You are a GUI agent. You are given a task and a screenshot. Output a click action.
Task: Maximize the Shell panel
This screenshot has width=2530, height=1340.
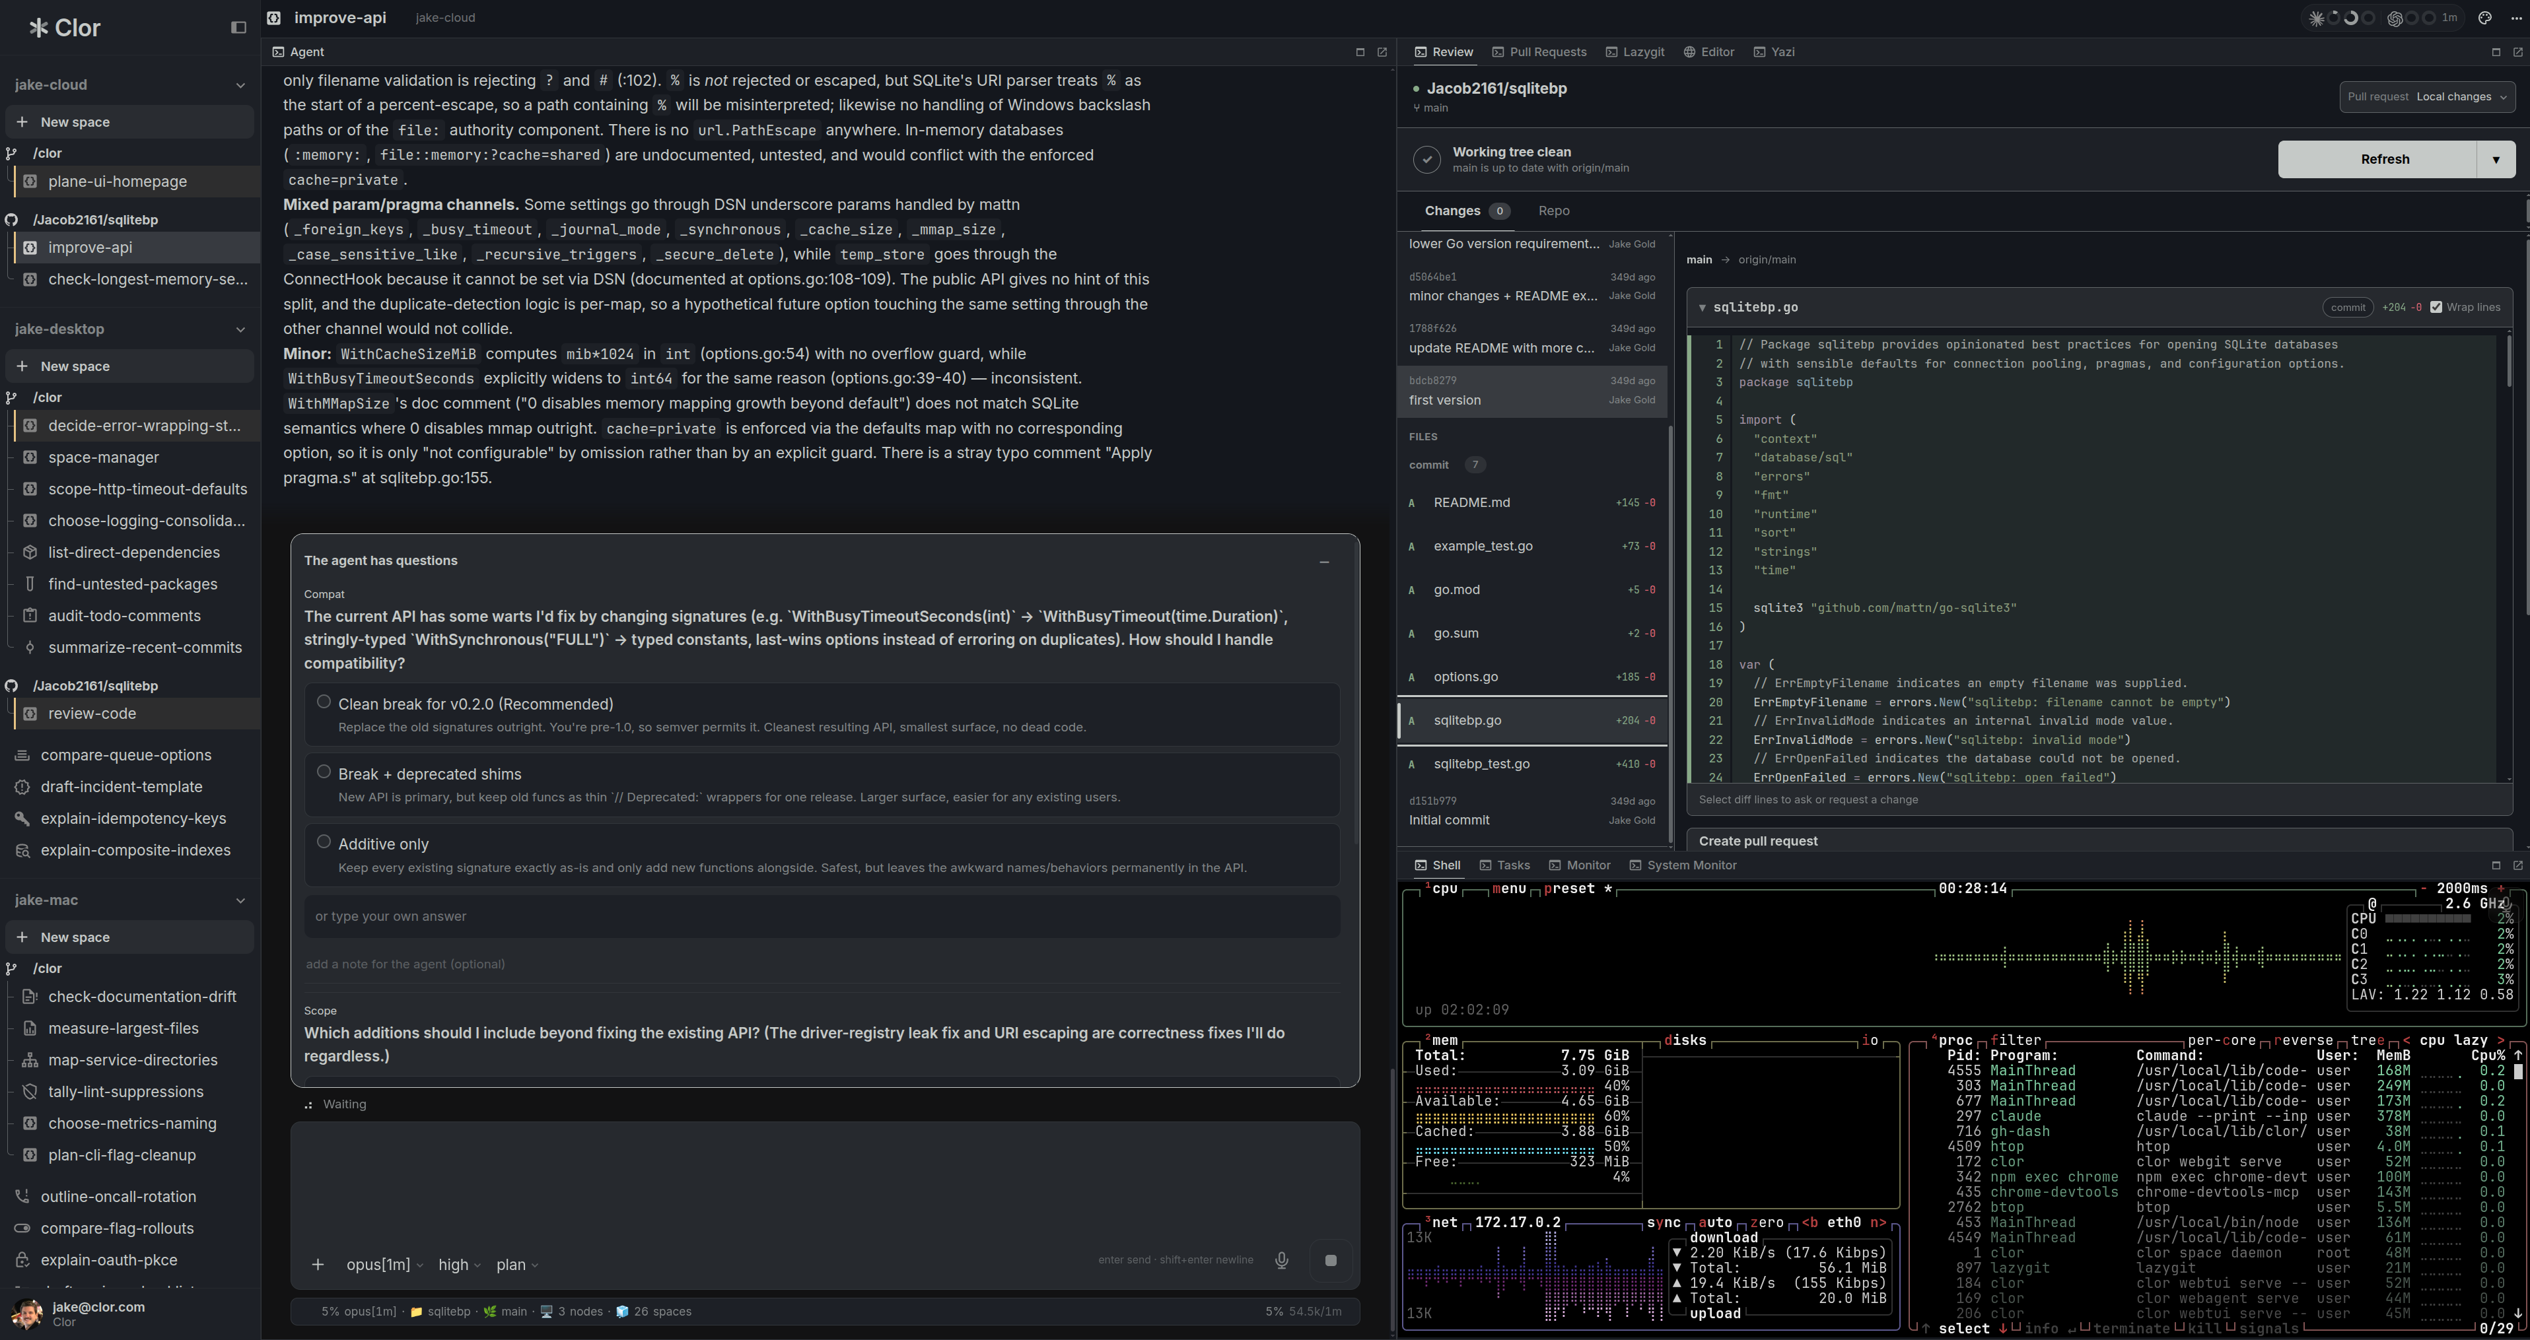(x=2496, y=865)
